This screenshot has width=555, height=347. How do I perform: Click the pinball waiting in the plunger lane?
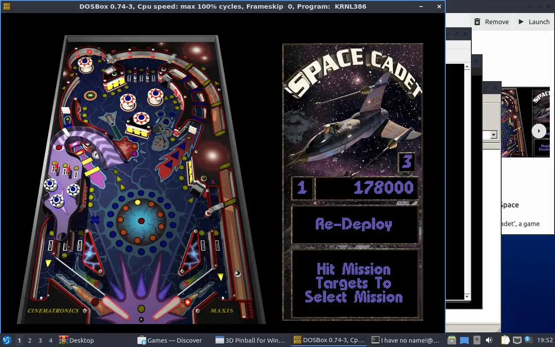tap(237, 274)
